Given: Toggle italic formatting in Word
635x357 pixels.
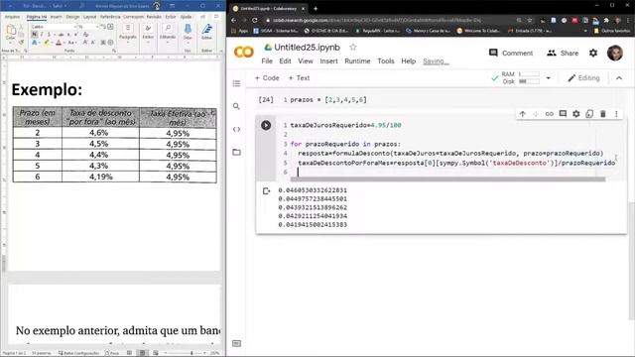Looking at the screenshot, I should (42, 35).
